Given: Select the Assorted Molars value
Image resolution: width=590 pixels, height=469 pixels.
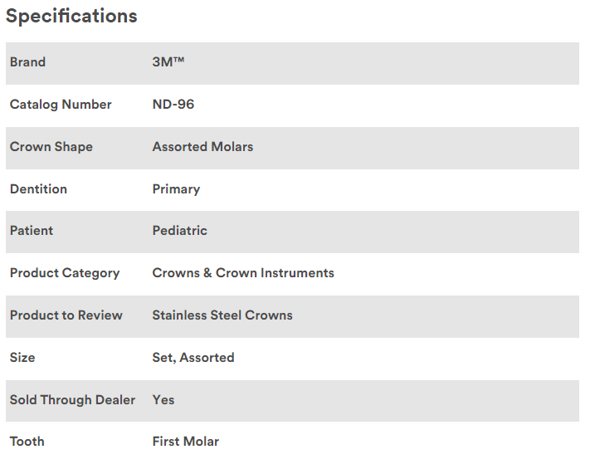Looking at the screenshot, I should pyautogui.click(x=202, y=147).
